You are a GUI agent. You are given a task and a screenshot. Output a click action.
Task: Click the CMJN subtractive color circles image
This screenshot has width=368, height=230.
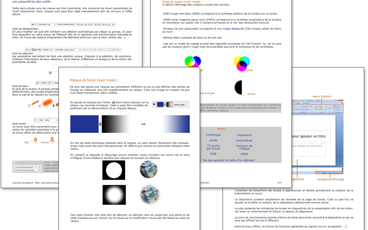(241, 63)
